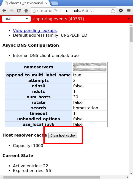This screenshot has width=133, height=179.
Task: Expand the arrow at right of red capture bar
Action: (x=129, y=19)
